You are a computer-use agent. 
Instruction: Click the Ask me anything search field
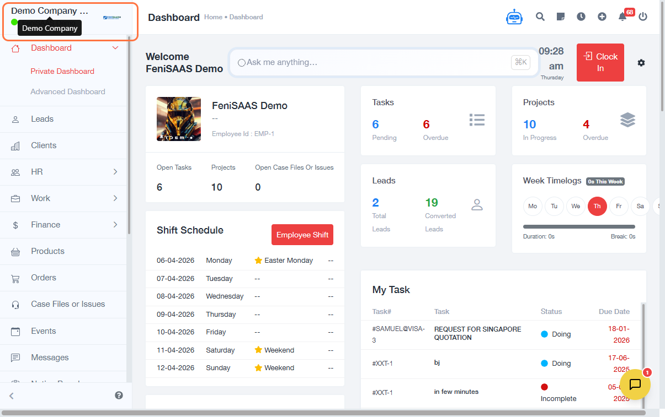[x=375, y=62]
